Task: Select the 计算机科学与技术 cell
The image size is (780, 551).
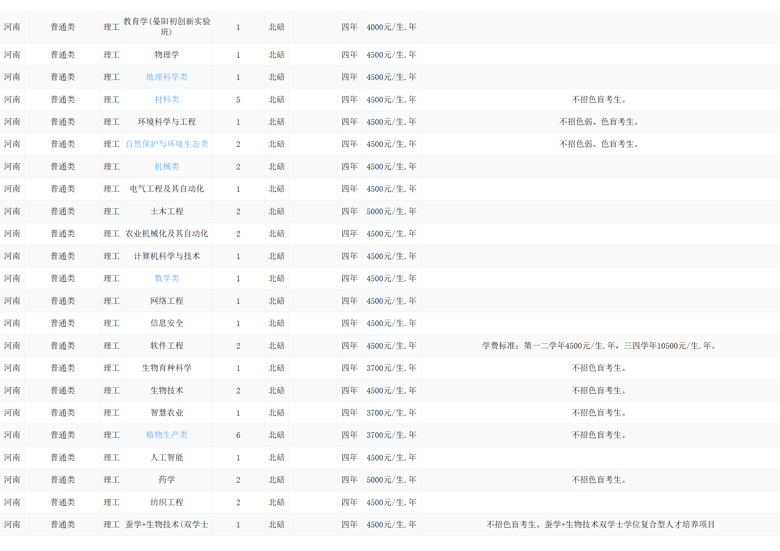Action: pyautogui.click(x=167, y=256)
